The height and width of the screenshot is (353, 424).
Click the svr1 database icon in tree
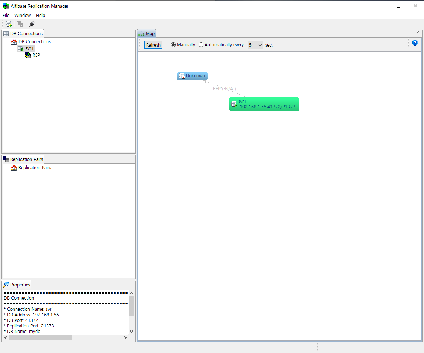coord(21,48)
